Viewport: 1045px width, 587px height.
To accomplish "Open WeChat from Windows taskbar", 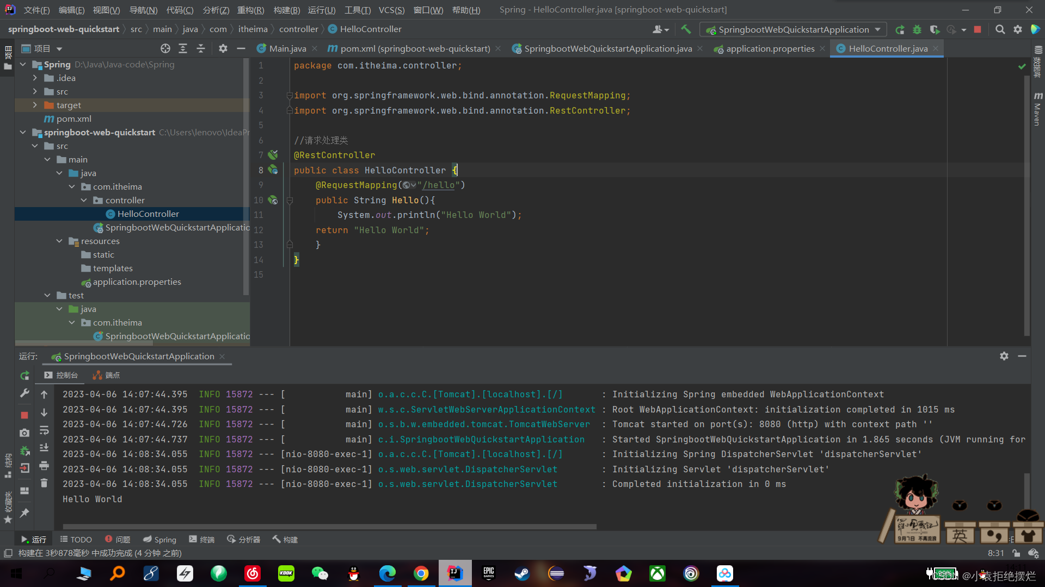I will click(x=320, y=573).
